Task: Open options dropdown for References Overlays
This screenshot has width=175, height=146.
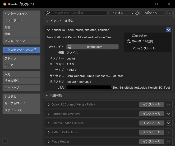Action: [169, 114]
